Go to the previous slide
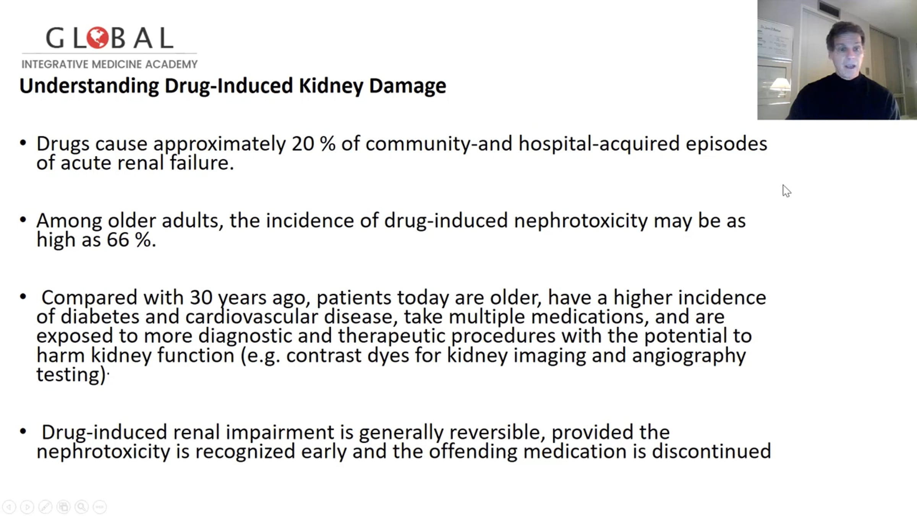The image size is (917, 516). pyautogui.click(x=9, y=507)
